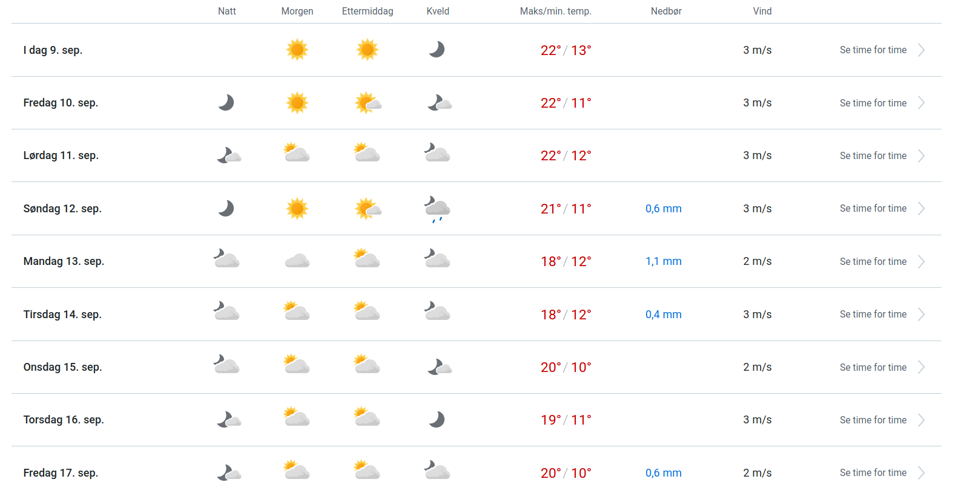Image resolution: width=953 pixels, height=499 pixels.
Task: Click Friday 10. sep. afternoon sun-and-cloud icon
Action: [x=368, y=103]
